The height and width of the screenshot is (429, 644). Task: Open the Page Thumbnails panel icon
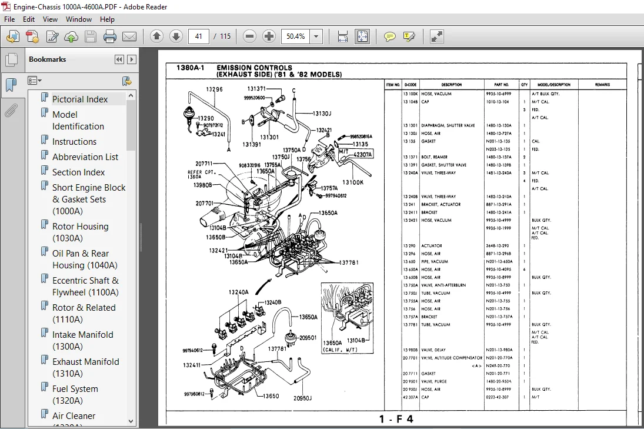(12, 60)
